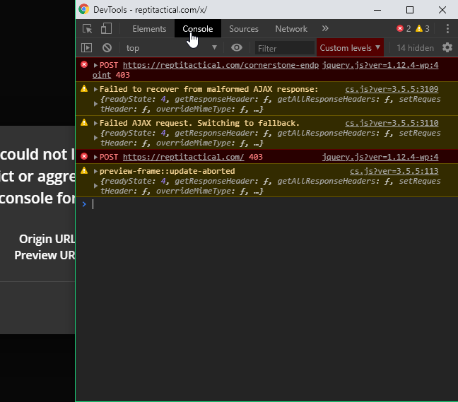Toggle the device toolbar icon
This screenshot has width=458, height=402.
(106, 29)
